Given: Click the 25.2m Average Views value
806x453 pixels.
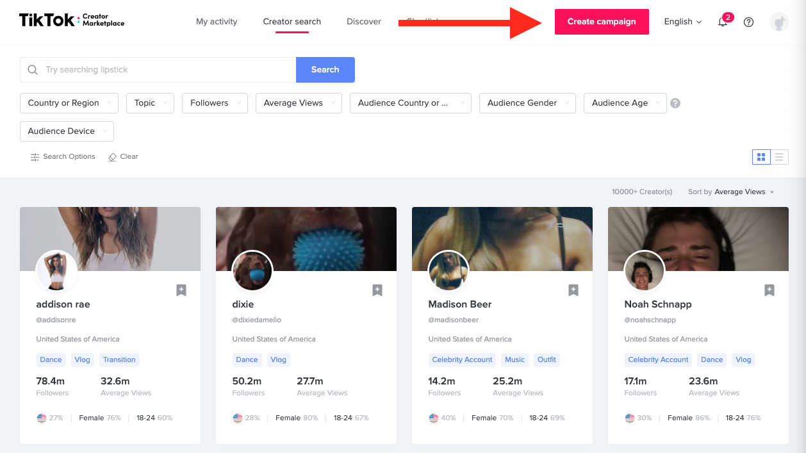Looking at the screenshot, I should coord(507,381).
